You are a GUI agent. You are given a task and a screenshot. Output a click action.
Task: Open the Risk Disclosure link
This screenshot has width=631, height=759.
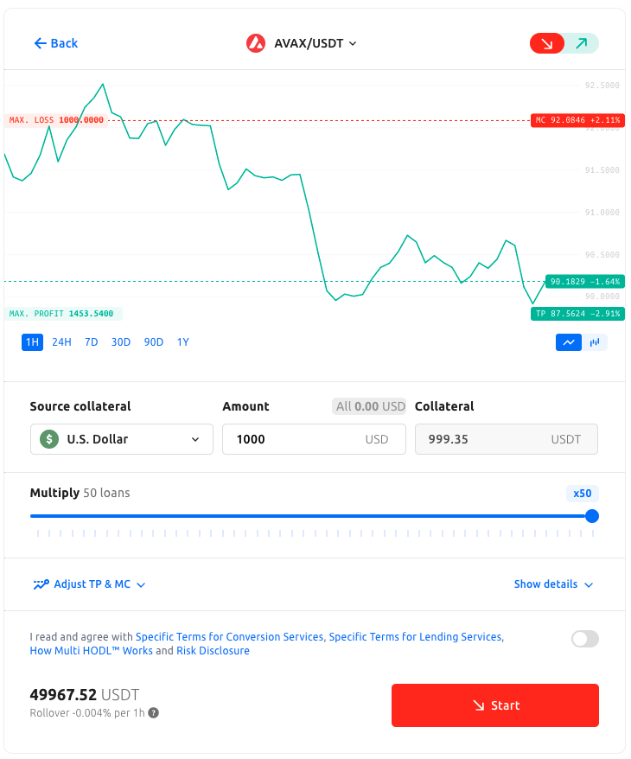[x=213, y=651]
